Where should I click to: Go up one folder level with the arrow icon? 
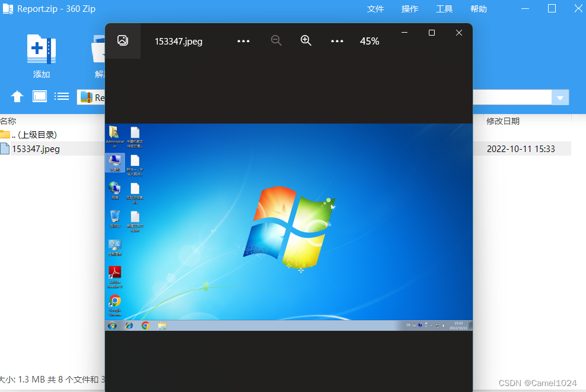pyautogui.click(x=17, y=97)
